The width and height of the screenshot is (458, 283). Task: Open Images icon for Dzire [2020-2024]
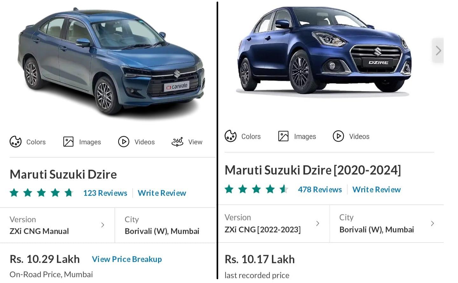coord(283,136)
